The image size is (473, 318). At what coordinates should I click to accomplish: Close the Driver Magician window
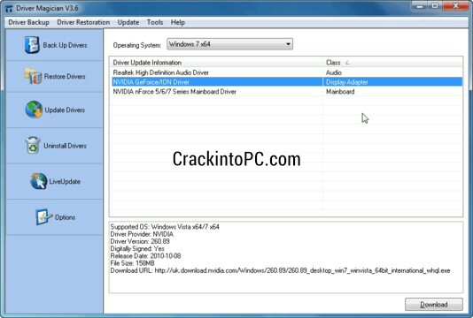(x=456, y=6)
